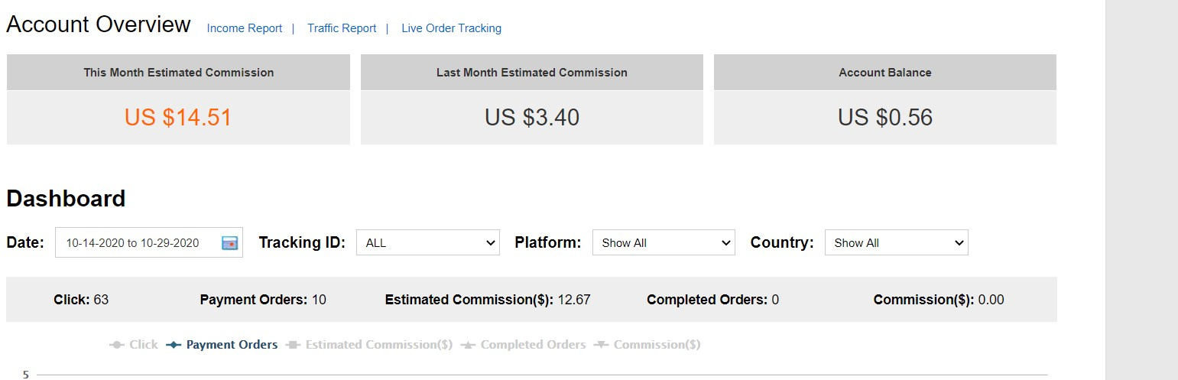The width and height of the screenshot is (1178, 380).
Task: Open the Income Report link
Action: (245, 28)
